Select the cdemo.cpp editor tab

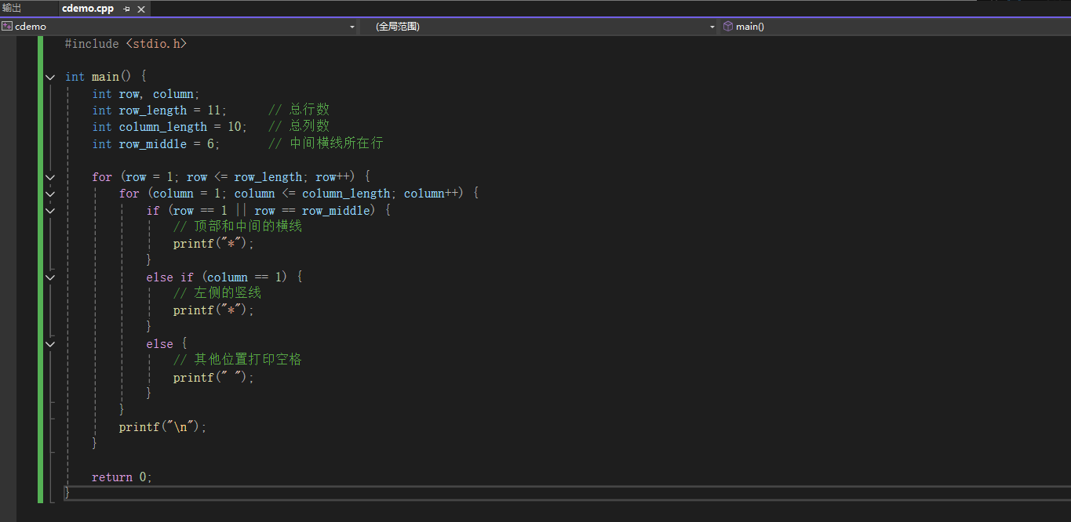[x=87, y=9]
